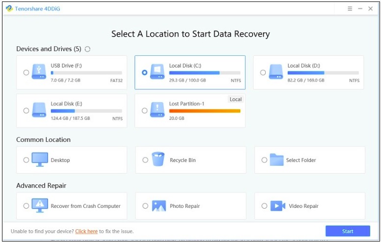Click the '29.3 GB / 100.0 GB' text
The height and width of the screenshot is (243, 381).
pyautogui.click(x=187, y=80)
